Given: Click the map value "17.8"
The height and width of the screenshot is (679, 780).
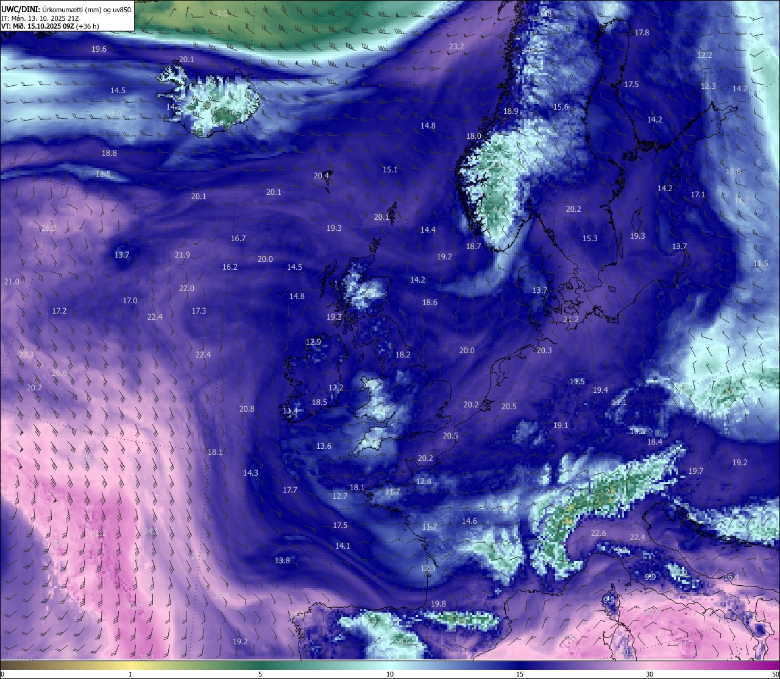Looking at the screenshot, I should point(642,33).
